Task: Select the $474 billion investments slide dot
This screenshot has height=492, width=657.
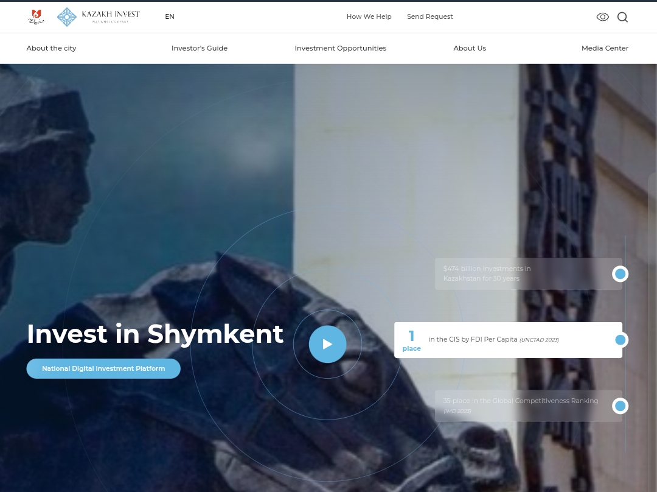Action: 620,274
